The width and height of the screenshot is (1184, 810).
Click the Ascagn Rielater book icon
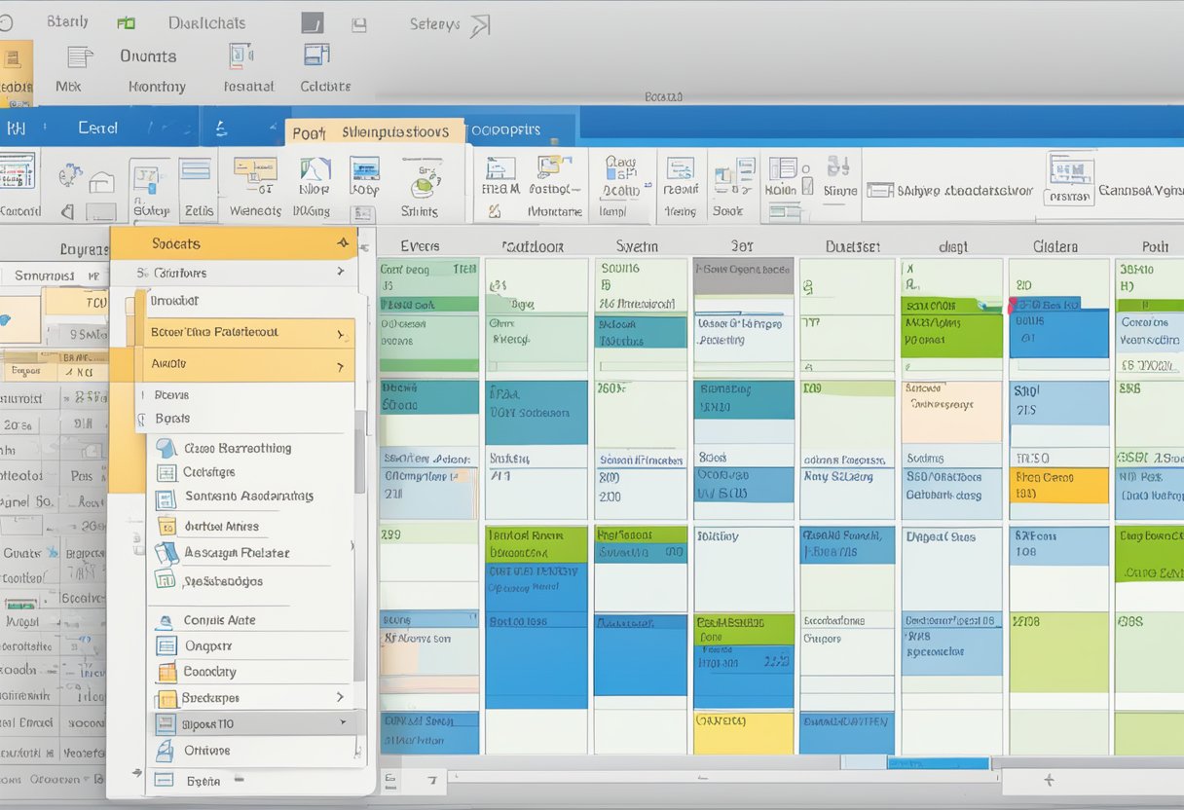tap(166, 553)
